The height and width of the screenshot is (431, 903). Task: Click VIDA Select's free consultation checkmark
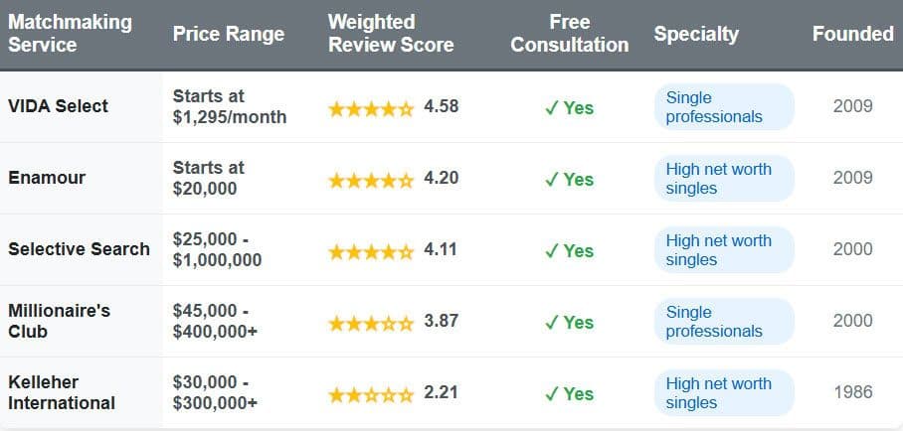tap(552, 107)
